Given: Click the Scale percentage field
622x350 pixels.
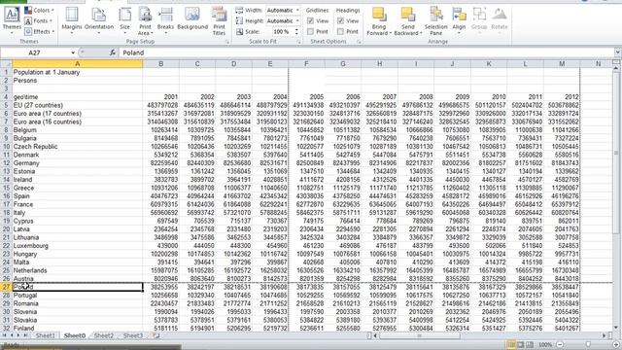Looking at the screenshot, I should click(x=282, y=31).
